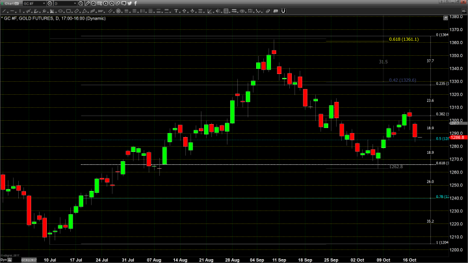
Task: Choose the triangle drawing tool
Action: [x=84, y=11]
